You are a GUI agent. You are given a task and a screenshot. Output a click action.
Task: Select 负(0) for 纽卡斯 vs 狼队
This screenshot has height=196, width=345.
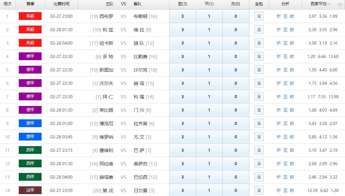click(x=236, y=43)
